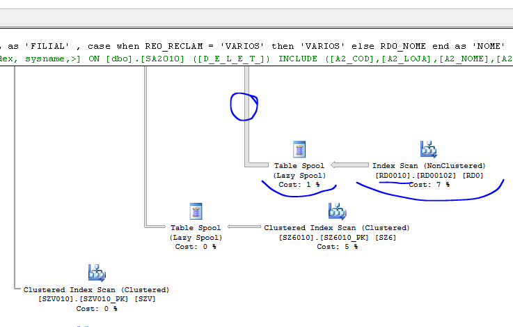This screenshot has width=513, height=327.
Task: Select the SZV010 Clustered Index Scan icon
Action: click(96, 273)
